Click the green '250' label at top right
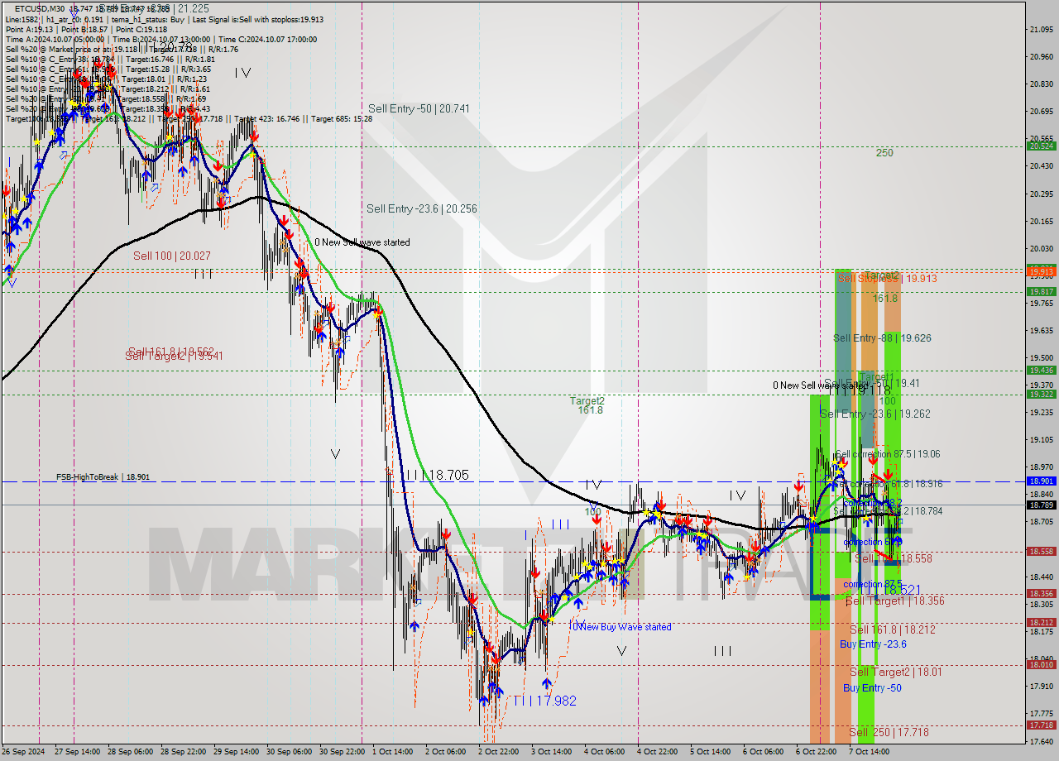Screen dimensions: 1059x761 [x=884, y=153]
